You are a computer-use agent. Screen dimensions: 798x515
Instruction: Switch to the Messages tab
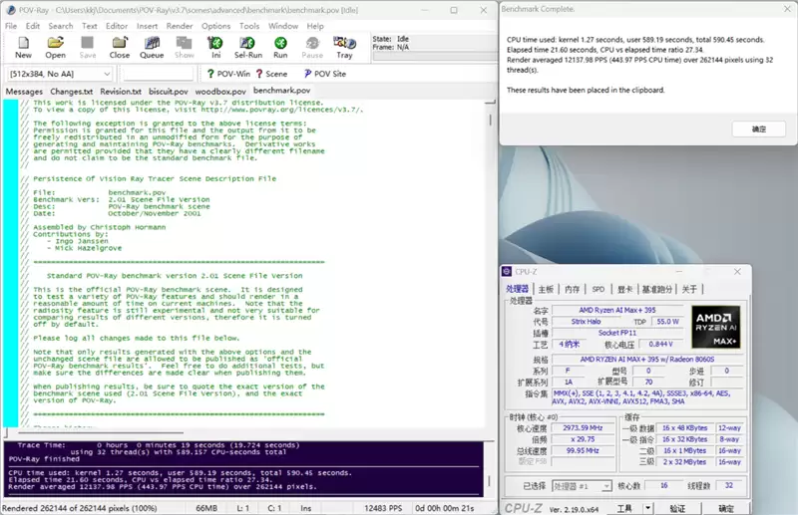pos(24,92)
